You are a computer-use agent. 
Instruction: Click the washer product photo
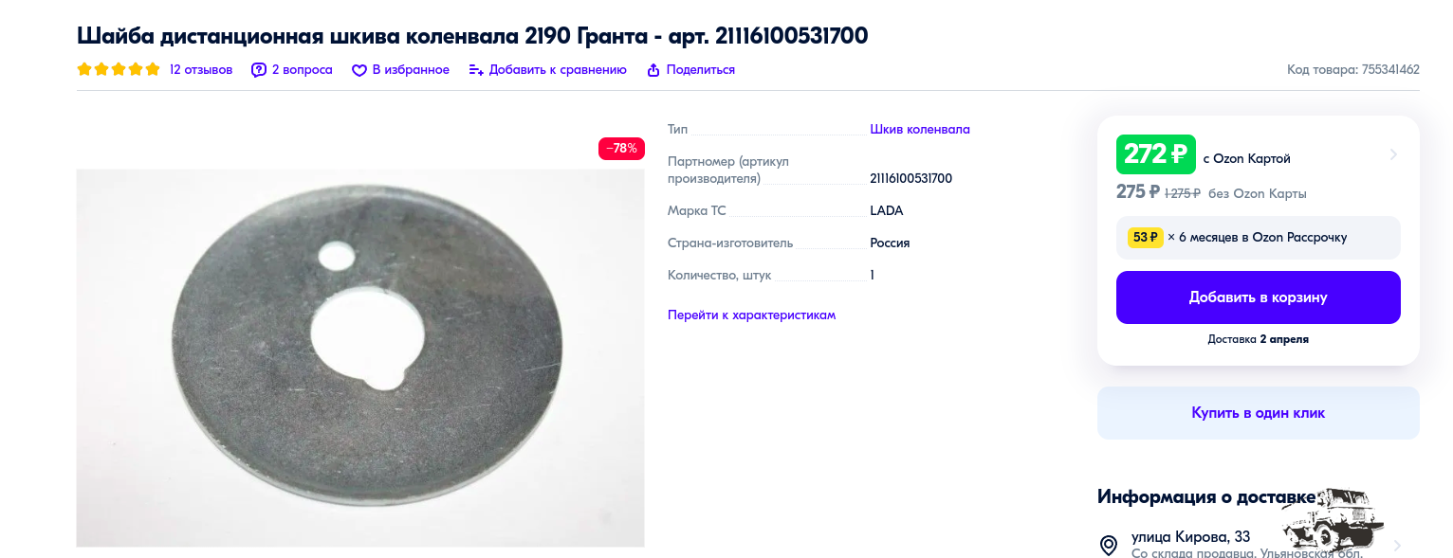(x=360, y=358)
